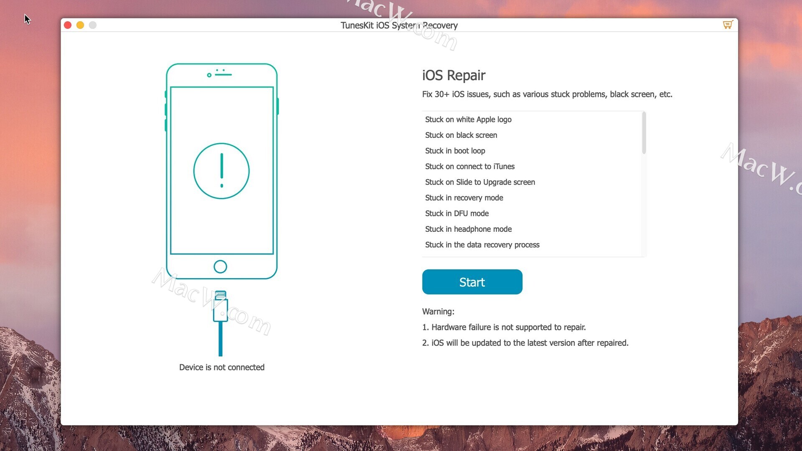Click the Start repair button

click(472, 282)
